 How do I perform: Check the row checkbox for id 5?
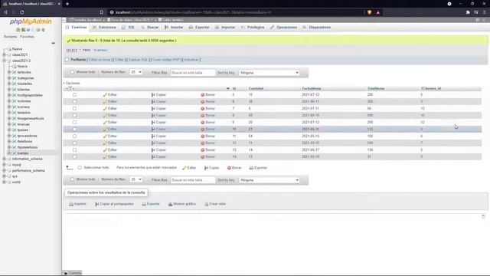pyautogui.click(x=74, y=94)
